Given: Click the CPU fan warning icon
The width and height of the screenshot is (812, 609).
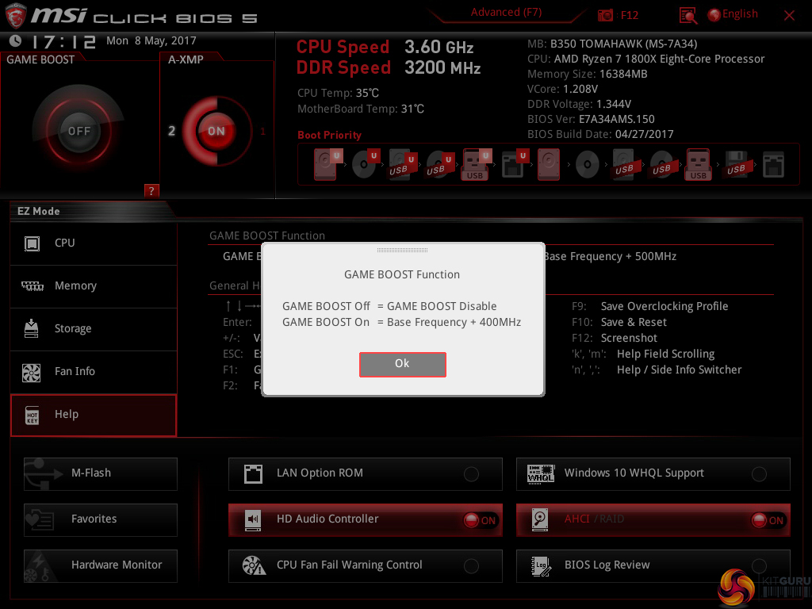Looking at the screenshot, I should (254, 565).
